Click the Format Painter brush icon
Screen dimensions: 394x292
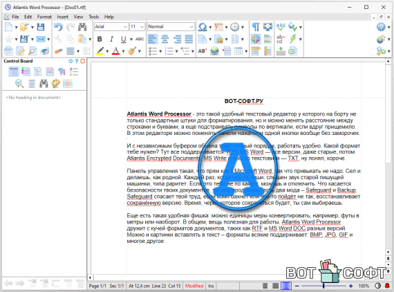132,51
